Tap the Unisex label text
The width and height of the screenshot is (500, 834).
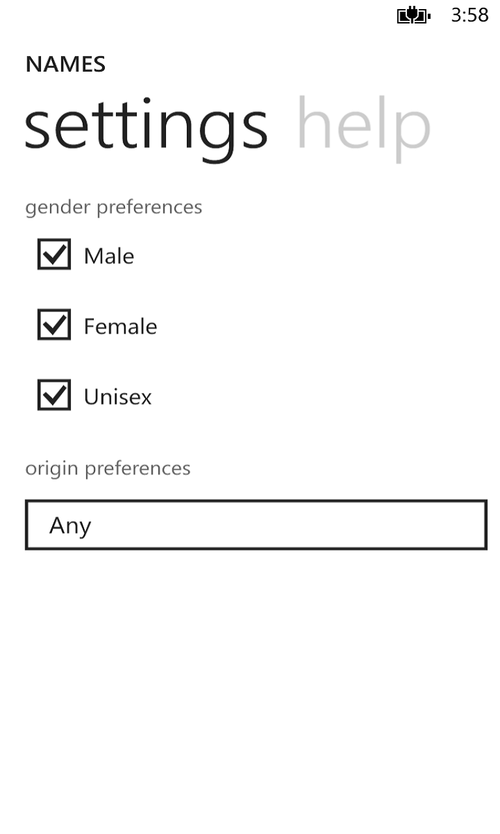tap(118, 397)
